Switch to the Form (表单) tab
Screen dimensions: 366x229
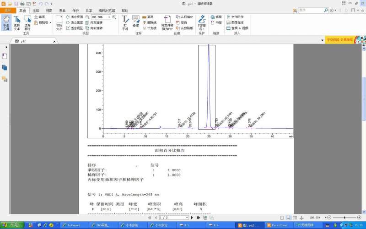[62, 11]
